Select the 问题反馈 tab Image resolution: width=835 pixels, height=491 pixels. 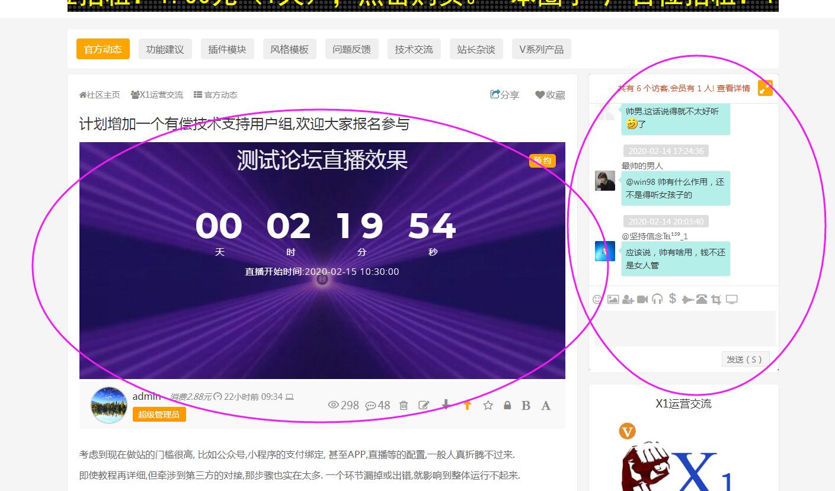coord(352,49)
